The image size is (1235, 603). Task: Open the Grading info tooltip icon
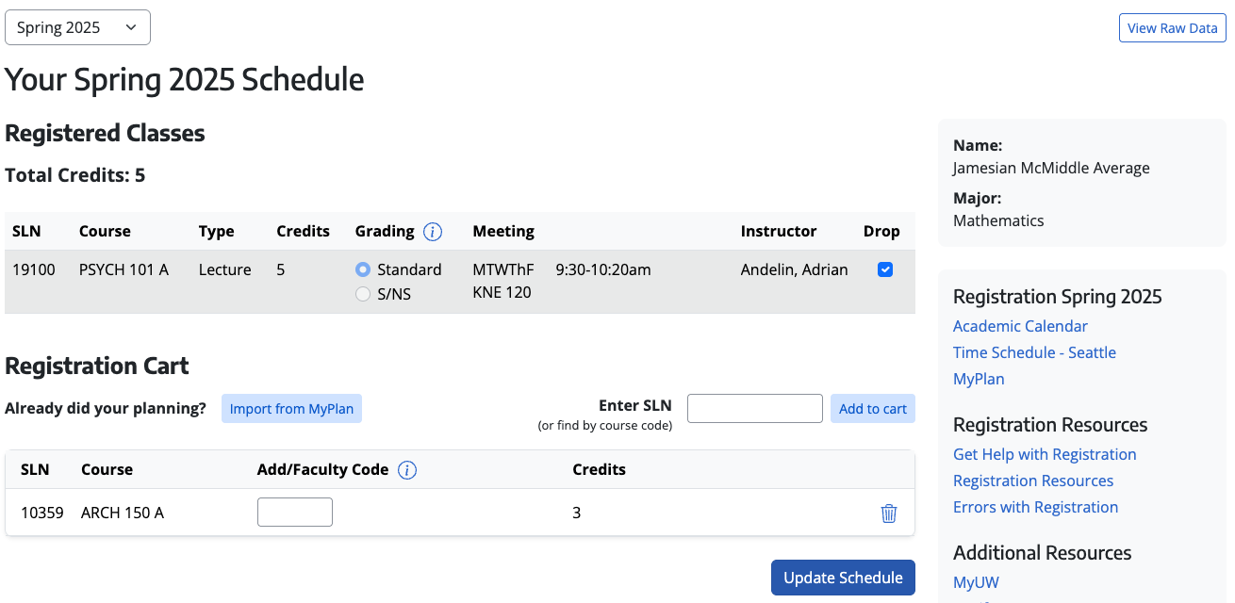tap(433, 231)
